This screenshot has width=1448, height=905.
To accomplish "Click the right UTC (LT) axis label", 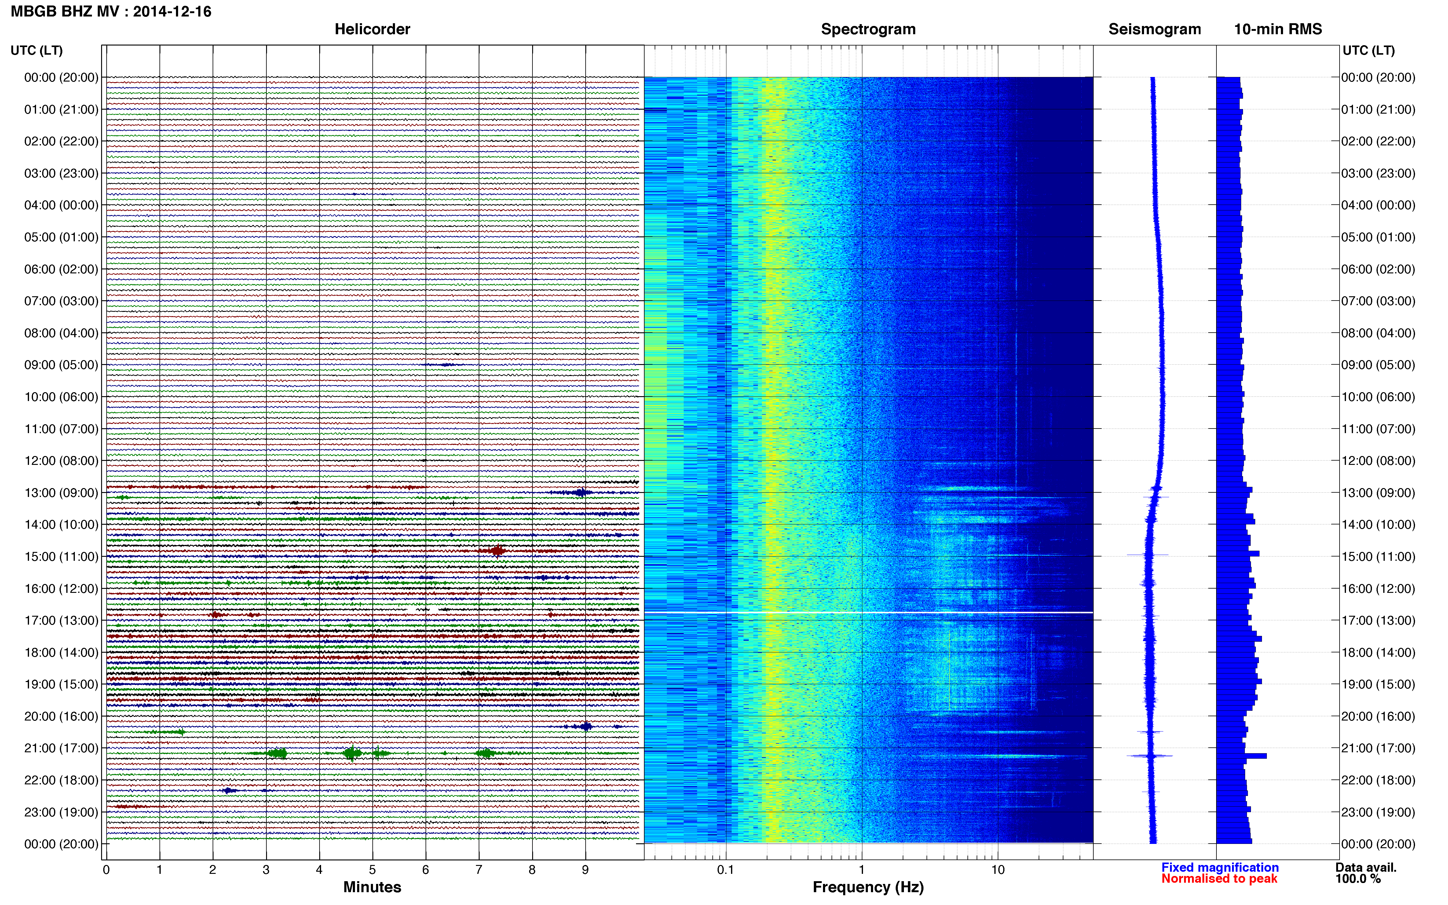I will pyautogui.click(x=1368, y=50).
